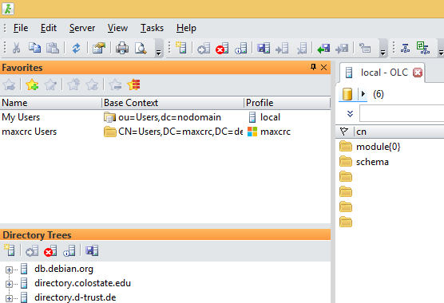
Task: Select directory.d-trust.de server
Action: pos(75,297)
